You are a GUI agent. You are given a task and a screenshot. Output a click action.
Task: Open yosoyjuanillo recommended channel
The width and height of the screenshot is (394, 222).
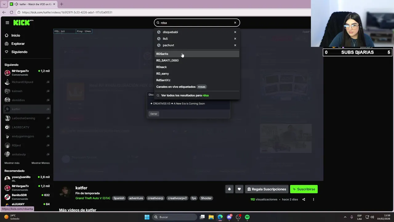(x=27, y=179)
